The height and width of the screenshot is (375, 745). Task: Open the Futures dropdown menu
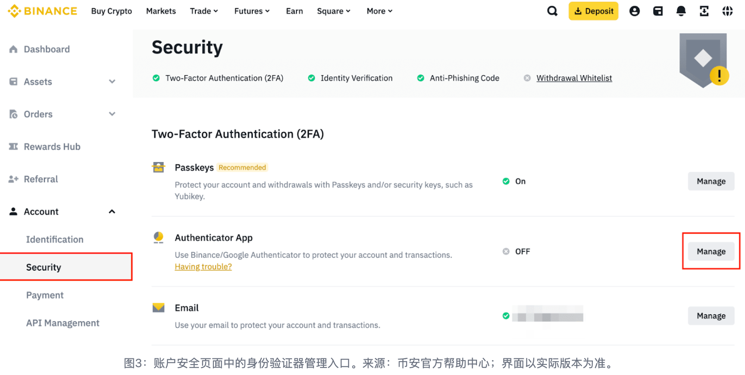252,11
